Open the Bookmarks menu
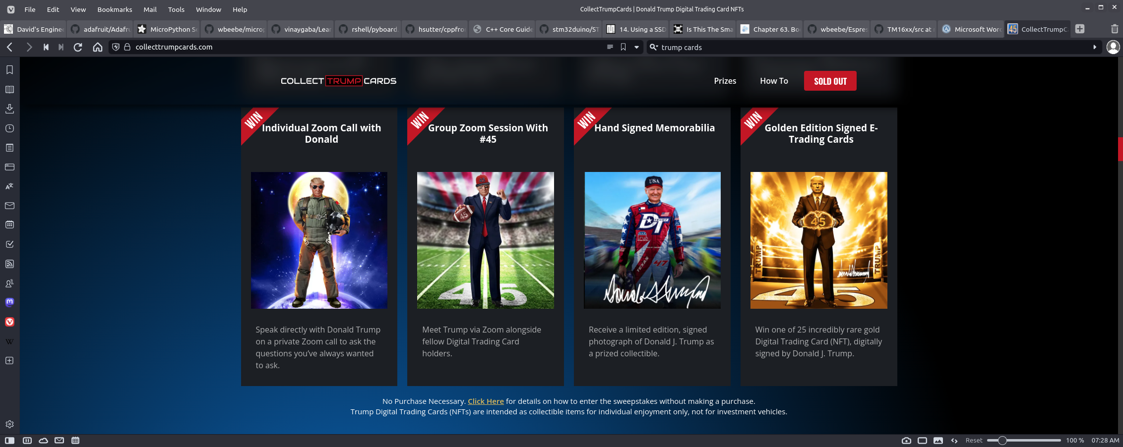The image size is (1123, 447). point(115,9)
